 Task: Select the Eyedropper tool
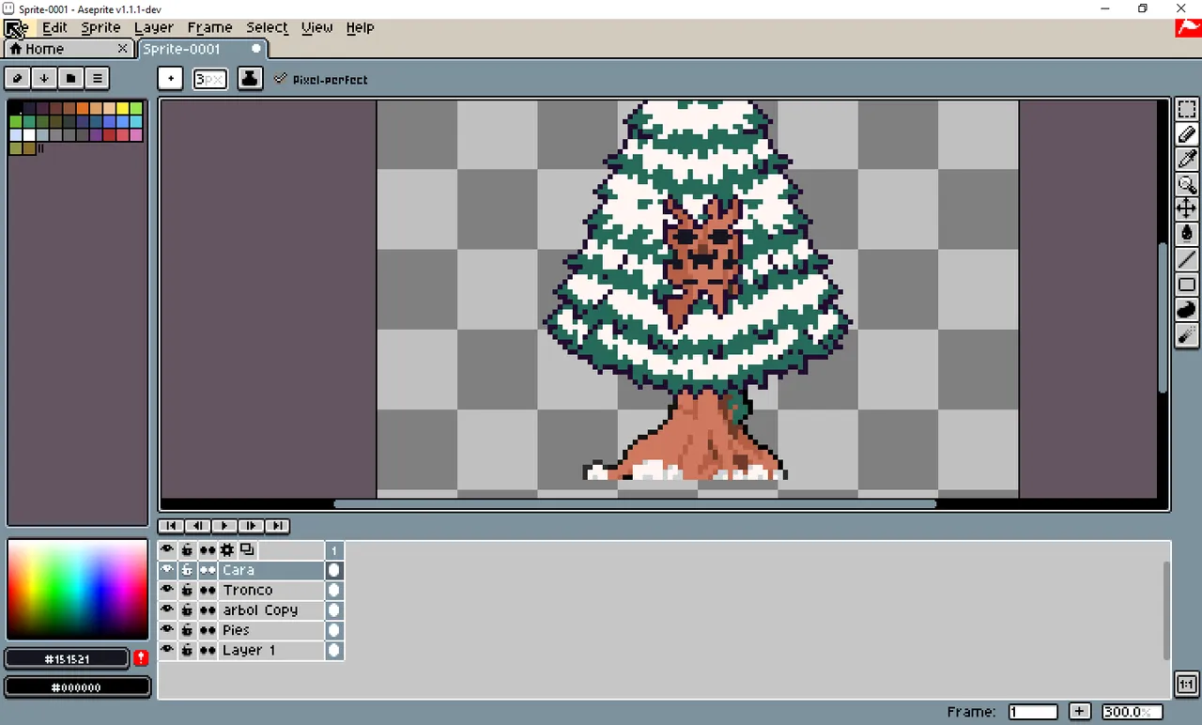pos(1187,159)
